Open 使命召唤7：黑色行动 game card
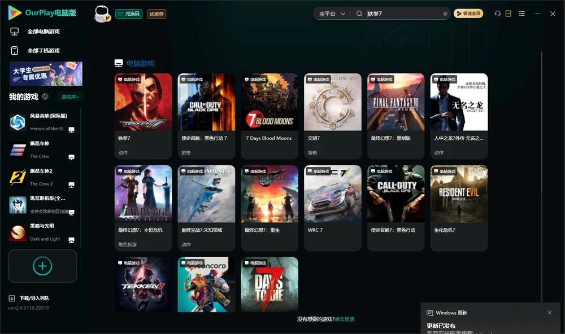This screenshot has width=565, height=334. click(x=395, y=208)
